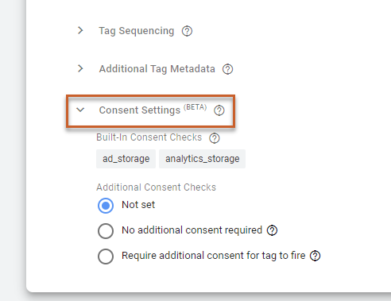Click the Built-In Consent Checks label
Image resolution: width=391 pixels, height=301 pixels.
click(x=149, y=137)
